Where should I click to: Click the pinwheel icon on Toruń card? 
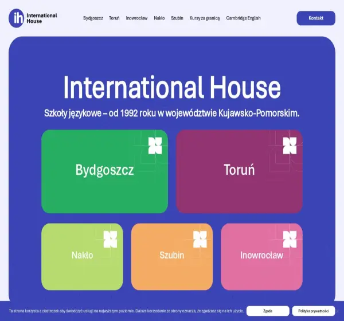[x=290, y=146]
